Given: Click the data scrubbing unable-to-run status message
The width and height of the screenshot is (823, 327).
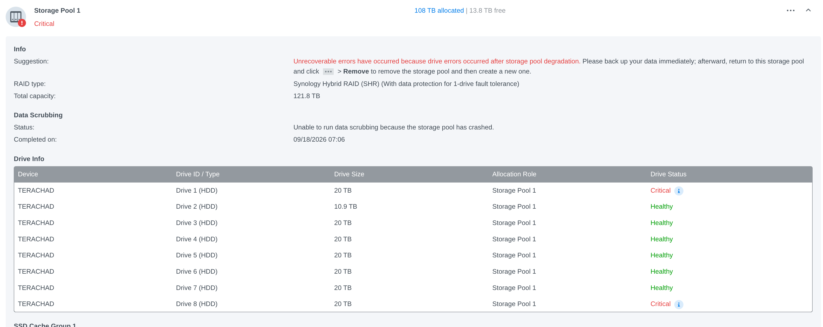Looking at the screenshot, I should coord(393,127).
